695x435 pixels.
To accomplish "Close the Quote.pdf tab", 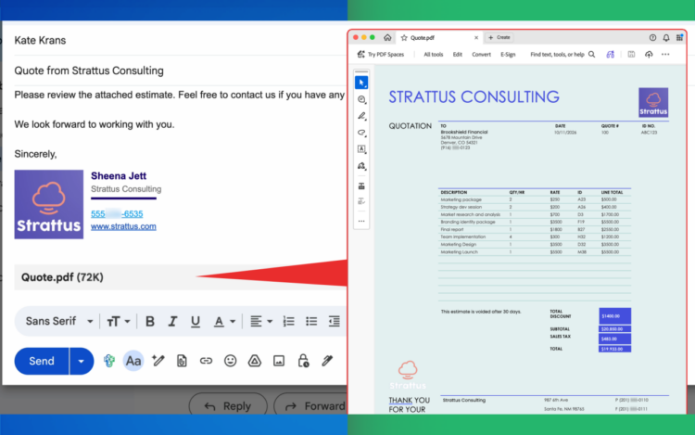I will pos(476,38).
